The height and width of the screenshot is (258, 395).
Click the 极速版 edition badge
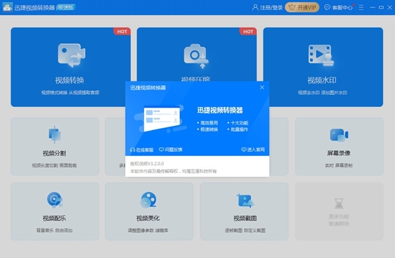[x=66, y=7]
